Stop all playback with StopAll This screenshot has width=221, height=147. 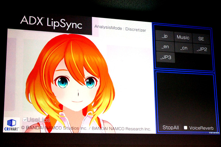pos(171,127)
